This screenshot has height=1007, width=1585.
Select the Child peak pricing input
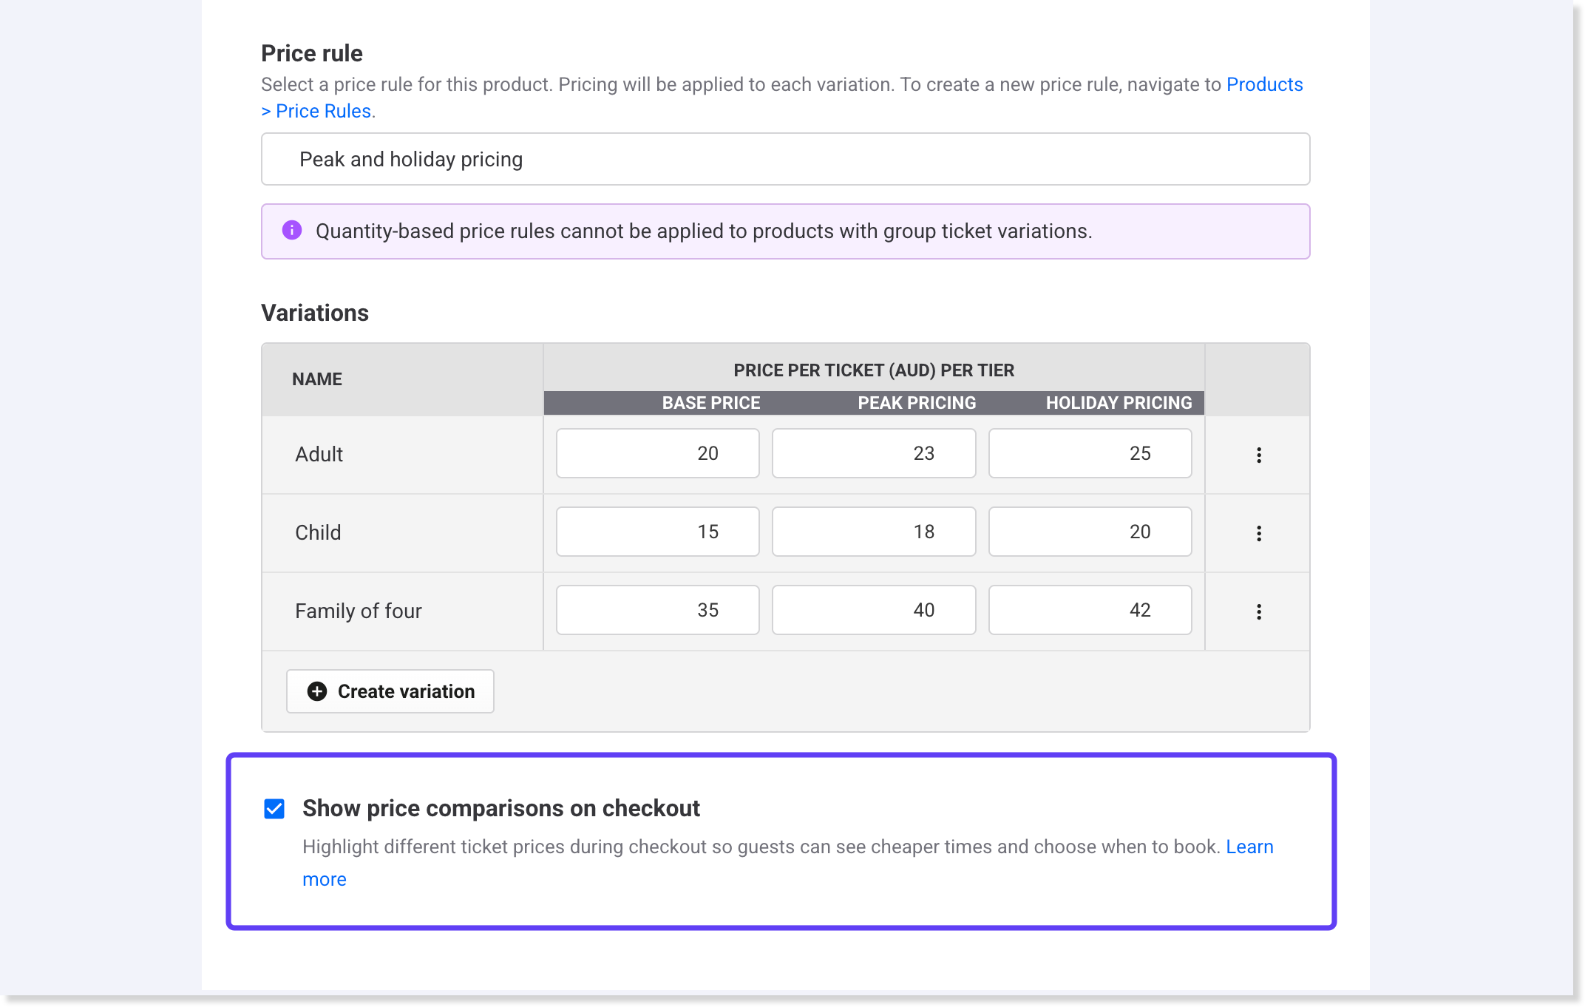[x=873, y=532]
